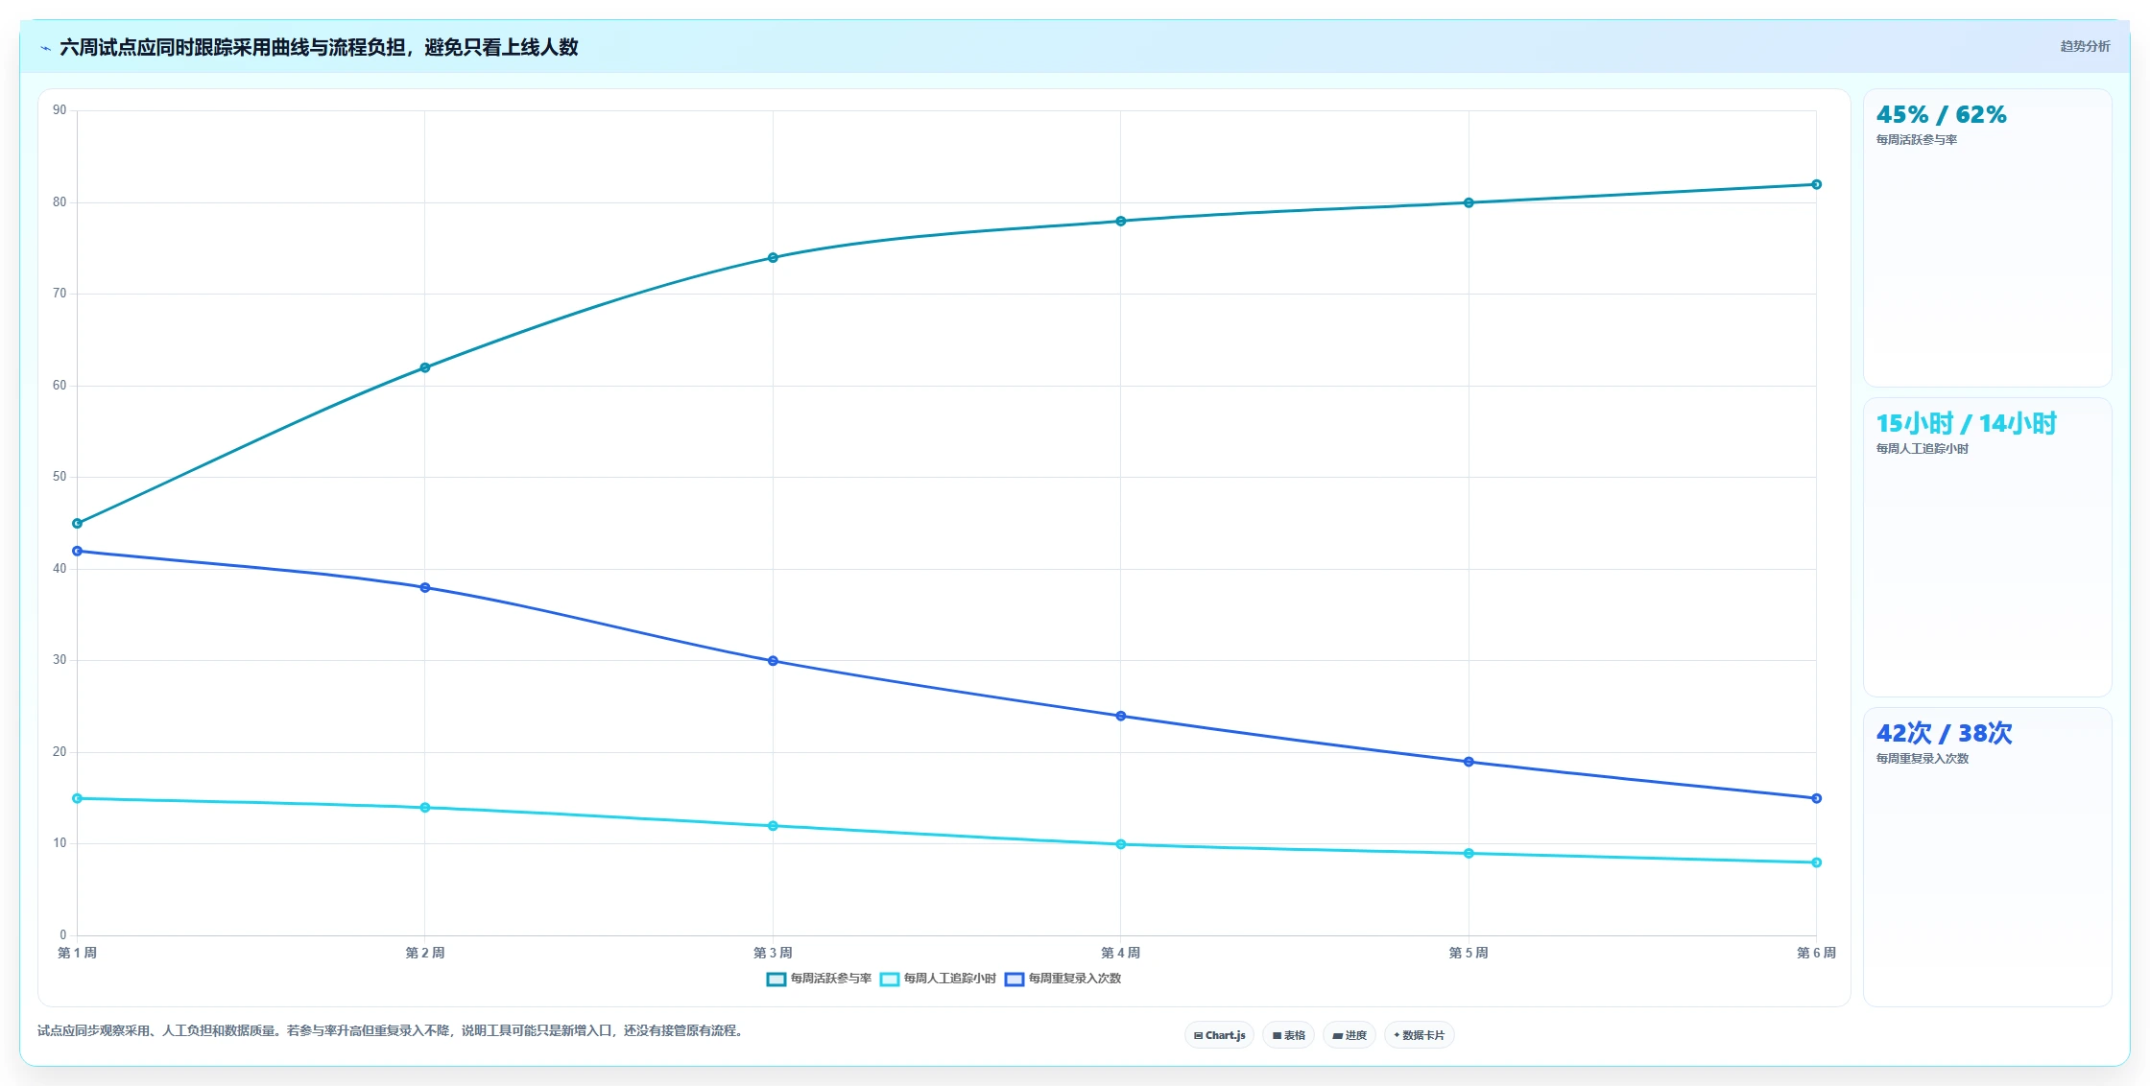Select the week 3 participation point at 74
2150x1086 pixels.
(x=773, y=258)
